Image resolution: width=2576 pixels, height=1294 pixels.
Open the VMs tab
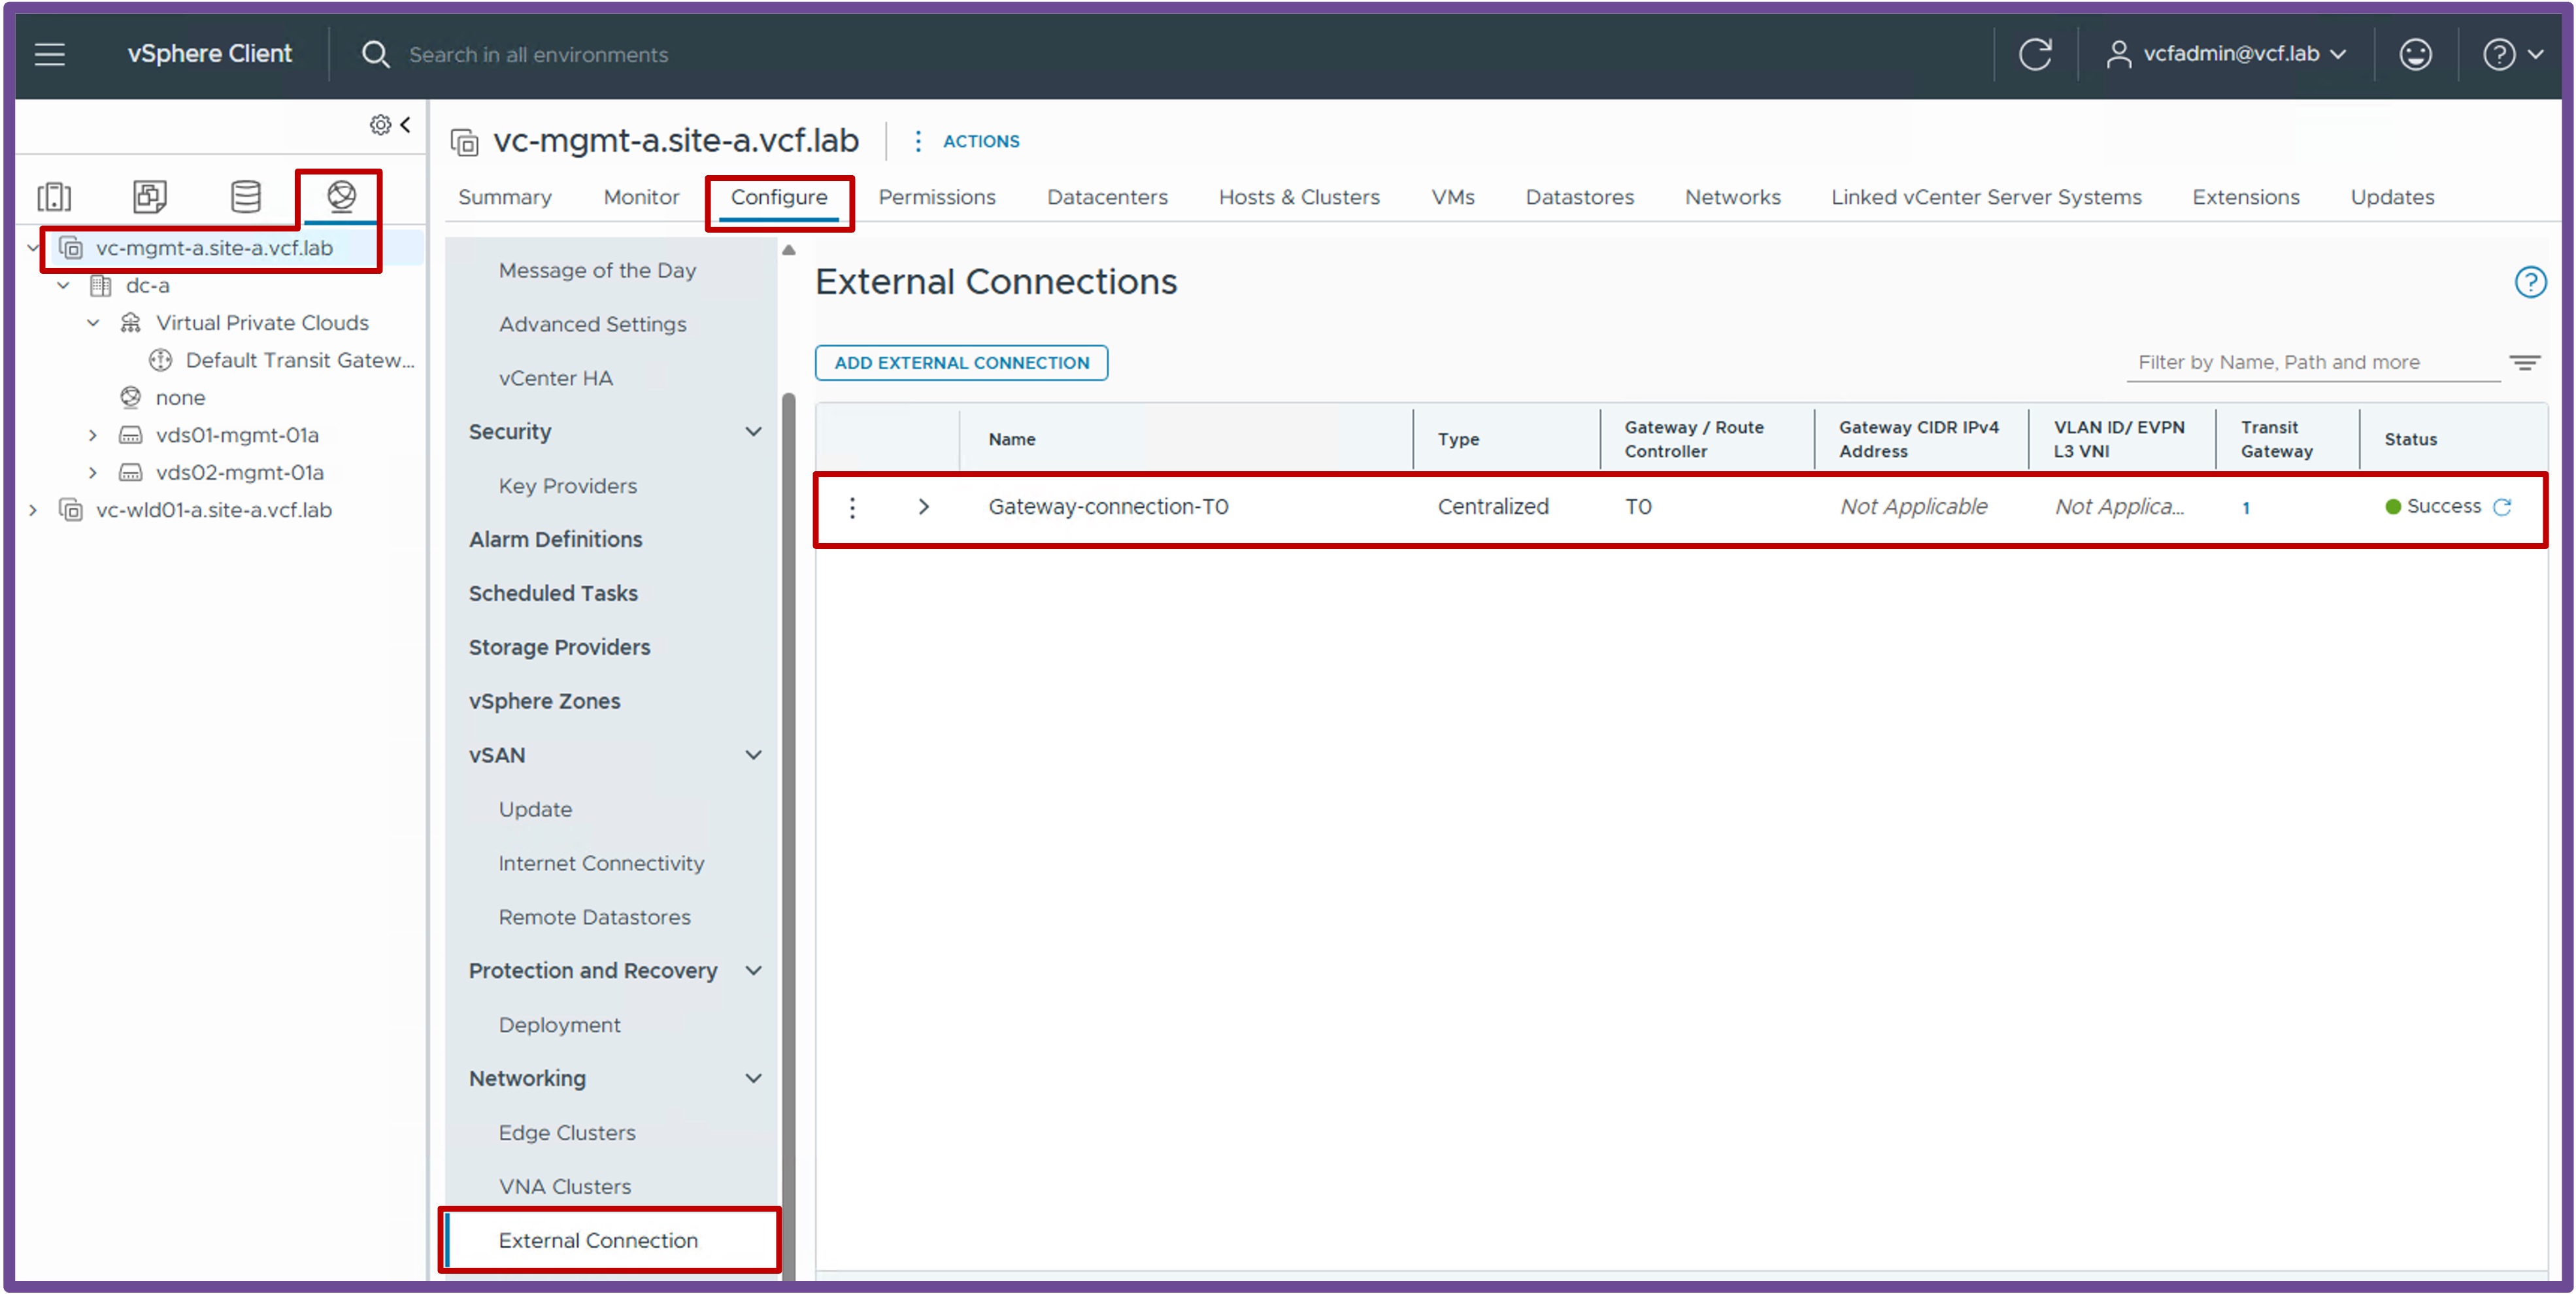tap(1452, 197)
